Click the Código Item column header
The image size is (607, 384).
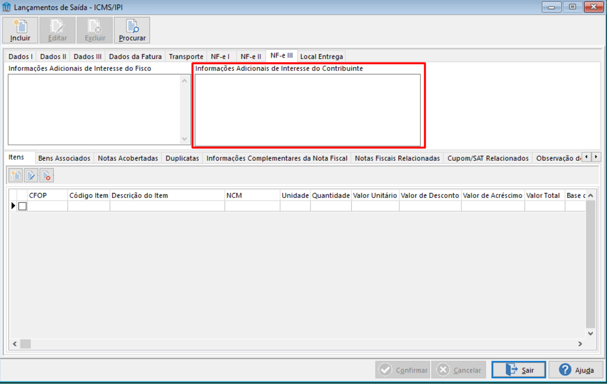[x=89, y=195]
